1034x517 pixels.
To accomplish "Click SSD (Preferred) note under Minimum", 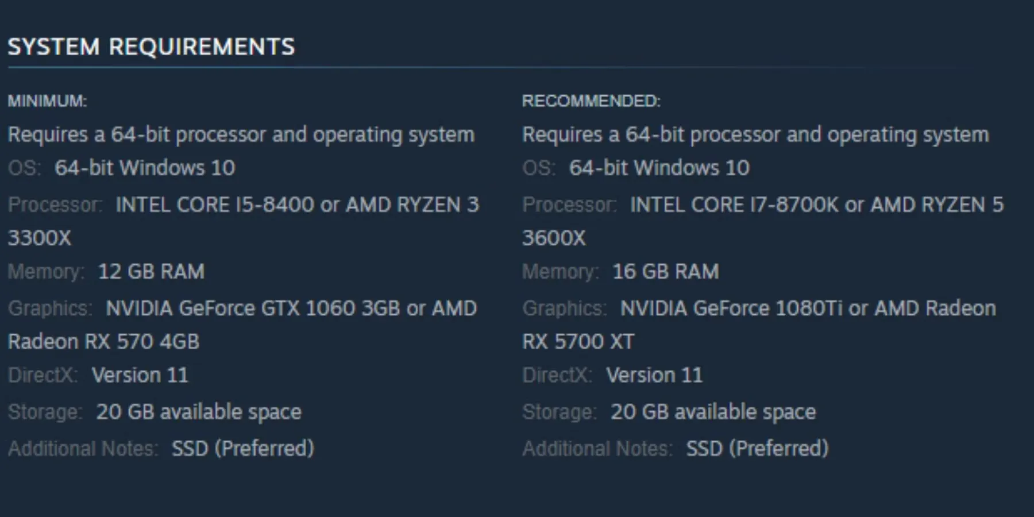I will (242, 449).
